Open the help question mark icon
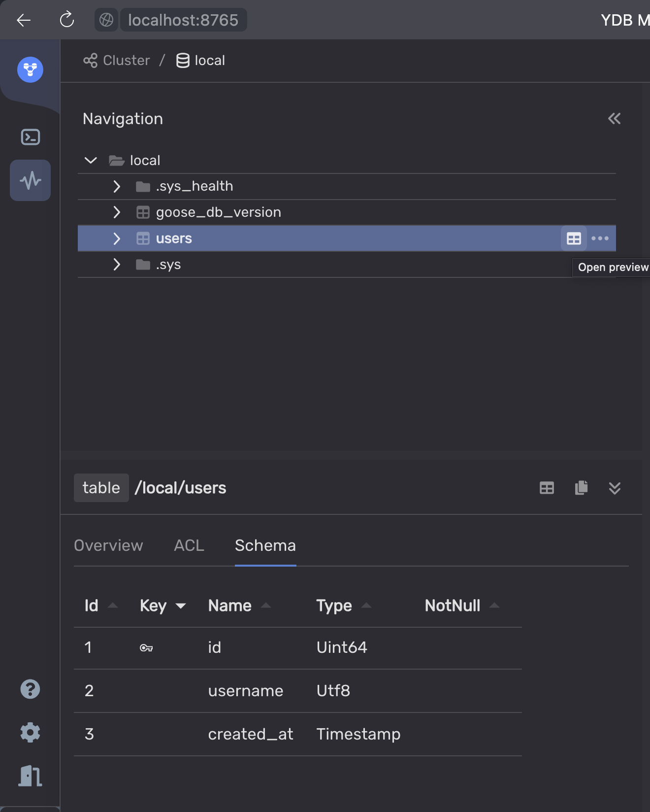Screen dimensions: 650x812 coord(30,689)
